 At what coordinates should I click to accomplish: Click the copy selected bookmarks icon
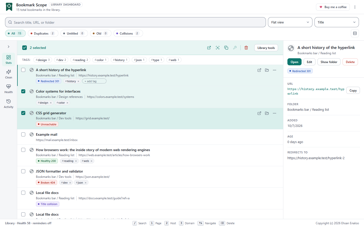point(226,48)
